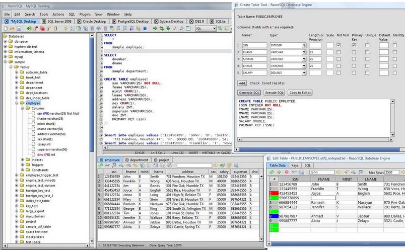
Task: Click the save disk icon in Edit Table toolbar
Action: pos(301,172)
